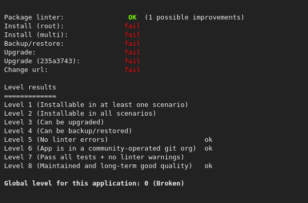Click the green OK linter status
The width and height of the screenshot is (308, 203).
click(x=132, y=17)
